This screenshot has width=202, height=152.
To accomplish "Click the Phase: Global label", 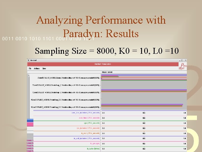I will click(107, 72).
